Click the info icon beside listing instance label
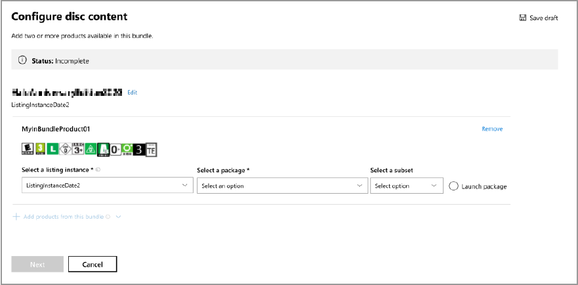578x285 pixels. coord(98,170)
